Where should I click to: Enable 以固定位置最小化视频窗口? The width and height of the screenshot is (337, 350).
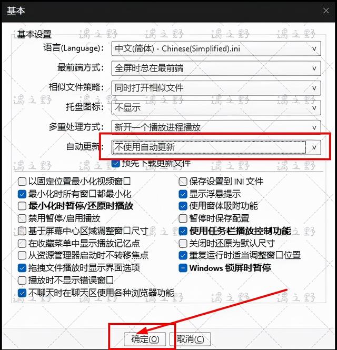pos(22,182)
